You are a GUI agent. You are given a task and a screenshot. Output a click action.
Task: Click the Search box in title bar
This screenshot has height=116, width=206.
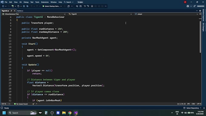[x=68, y=2]
